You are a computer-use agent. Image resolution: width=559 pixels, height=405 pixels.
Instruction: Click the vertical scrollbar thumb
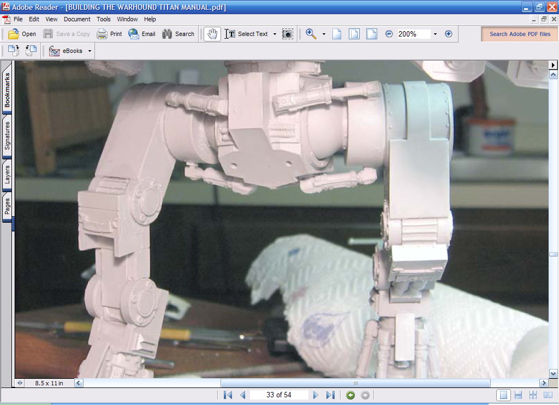pyautogui.click(x=554, y=254)
